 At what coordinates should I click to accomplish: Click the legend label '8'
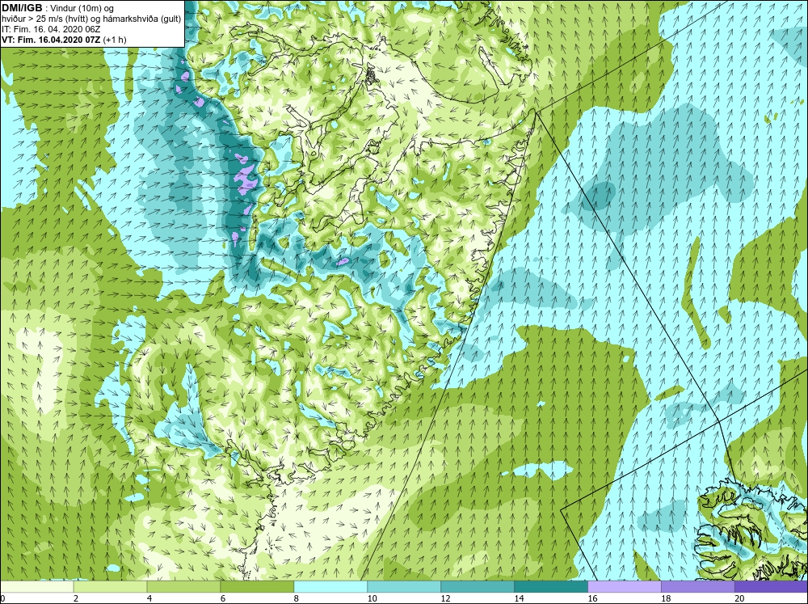pyautogui.click(x=297, y=598)
